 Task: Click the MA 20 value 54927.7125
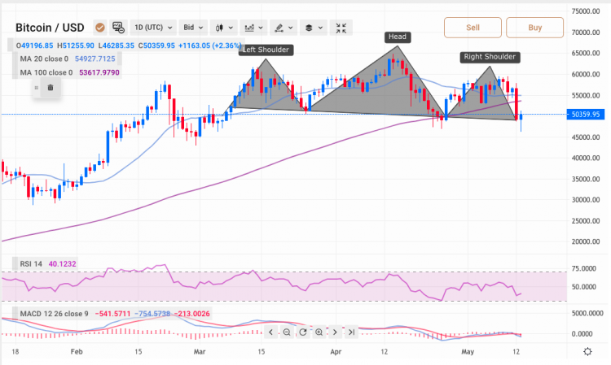pos(95,59)
